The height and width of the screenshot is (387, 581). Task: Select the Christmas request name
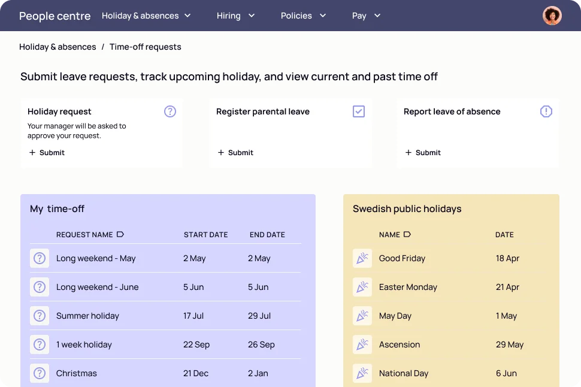pos(77,373)
